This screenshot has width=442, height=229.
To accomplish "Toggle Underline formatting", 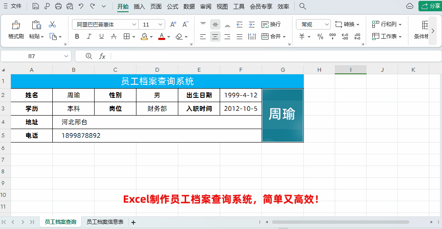I will (102, 37).
